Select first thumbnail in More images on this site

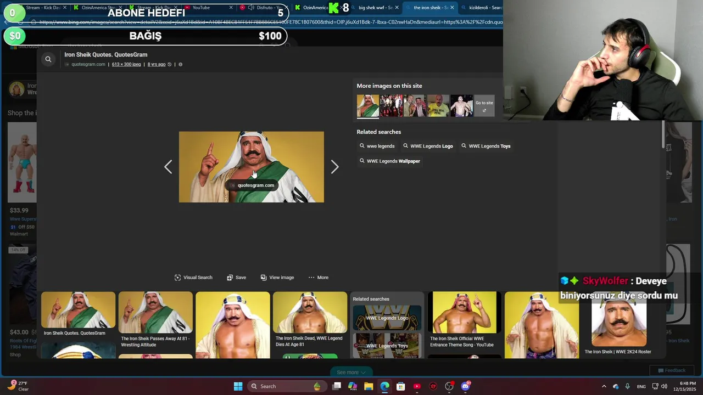[367, 106]
